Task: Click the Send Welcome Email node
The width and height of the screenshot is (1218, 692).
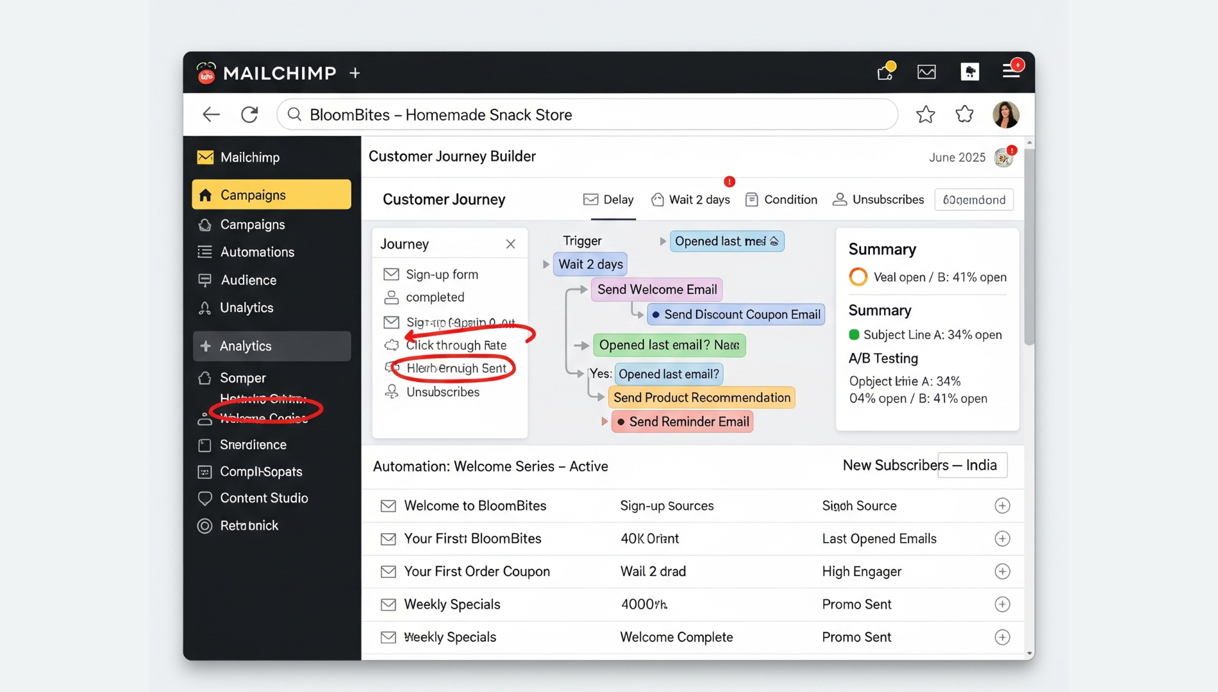Action: pyautogui.click(x=656, y=290)
